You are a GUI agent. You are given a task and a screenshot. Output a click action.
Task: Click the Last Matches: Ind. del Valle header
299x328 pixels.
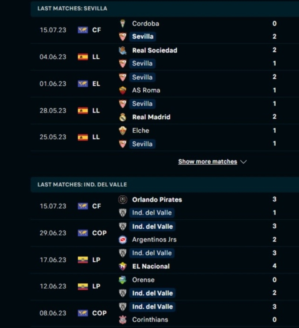pos(82,185)
